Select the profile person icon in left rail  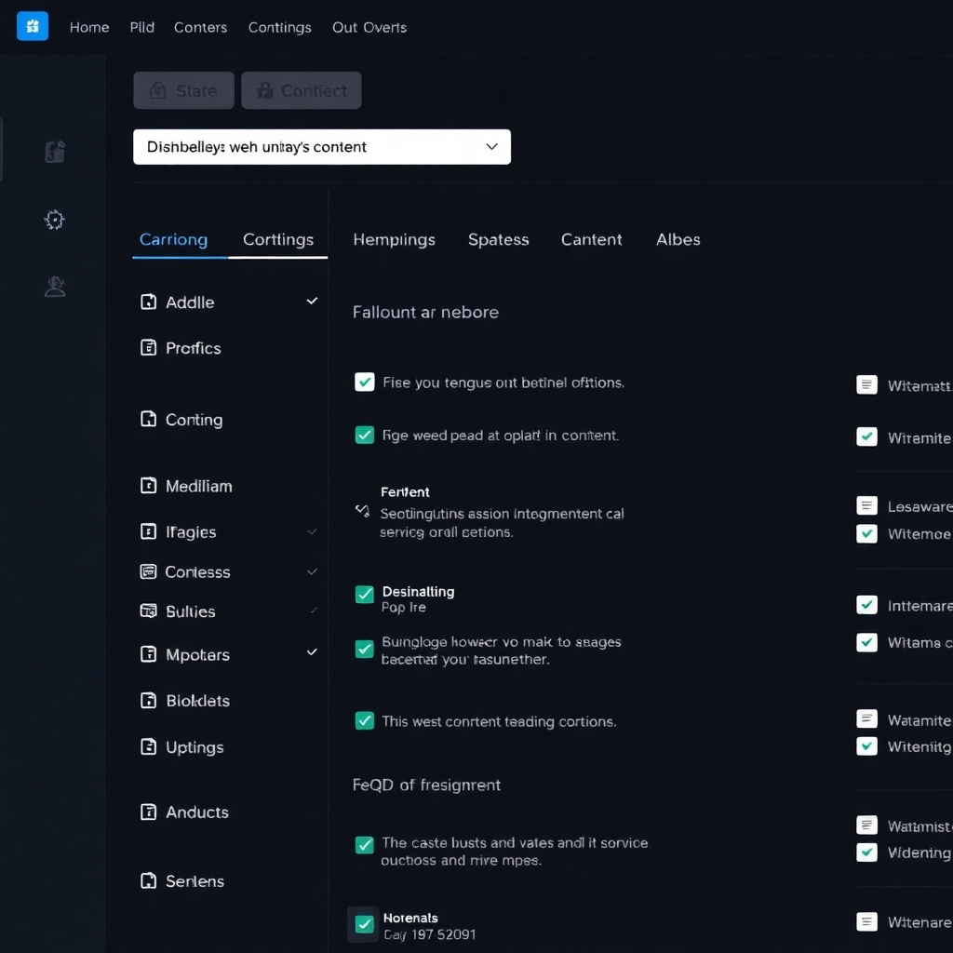(x=54, y=286)
